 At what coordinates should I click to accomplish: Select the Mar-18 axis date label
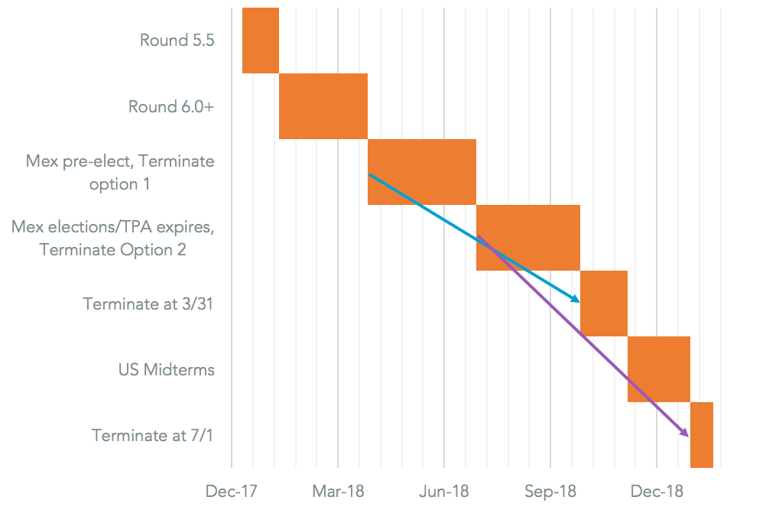click(337, 491)
